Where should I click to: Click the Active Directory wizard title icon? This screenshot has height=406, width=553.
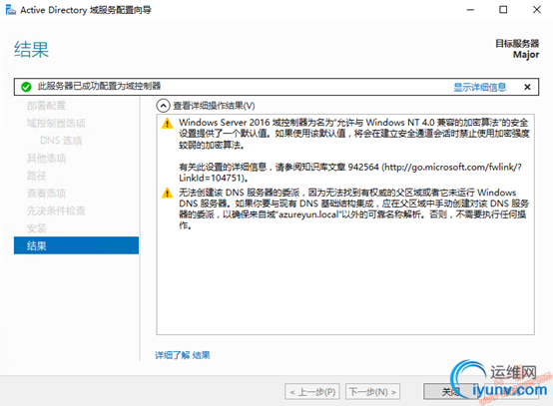click(11, 10)
